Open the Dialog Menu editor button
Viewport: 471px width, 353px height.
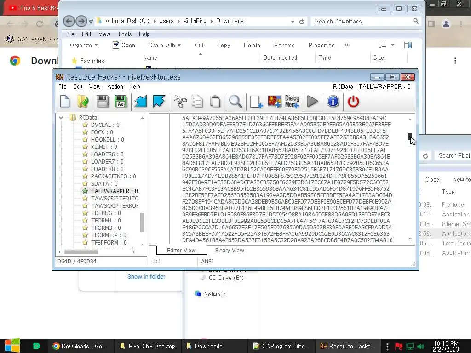pyautogui.click(x=292, y=102)
